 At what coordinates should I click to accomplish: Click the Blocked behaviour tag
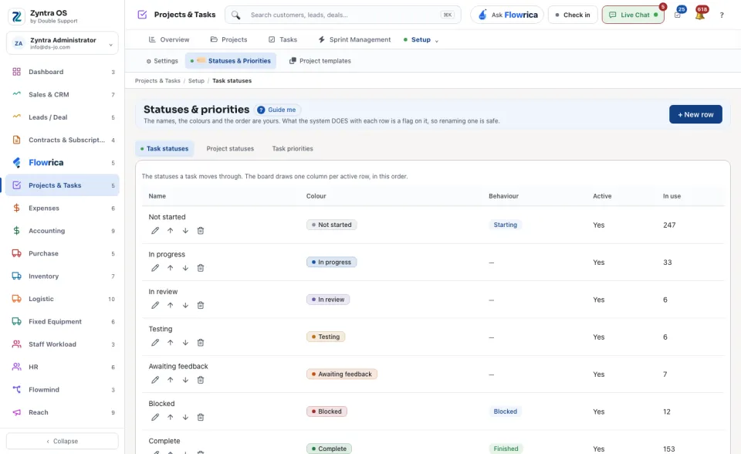[x=505, y=412]
